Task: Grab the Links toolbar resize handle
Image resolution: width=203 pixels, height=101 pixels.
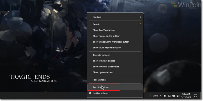Action: (x=150, y=96)
